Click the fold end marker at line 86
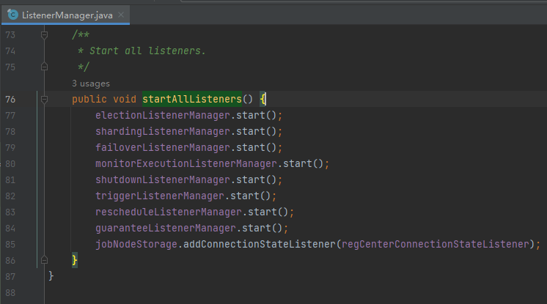The width and height of the screenshot is (547, 304). point(44,260)
